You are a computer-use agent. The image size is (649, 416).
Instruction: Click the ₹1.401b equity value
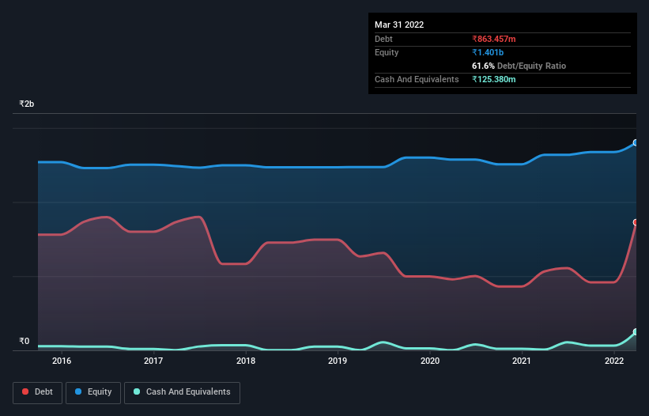pos(488,52)
